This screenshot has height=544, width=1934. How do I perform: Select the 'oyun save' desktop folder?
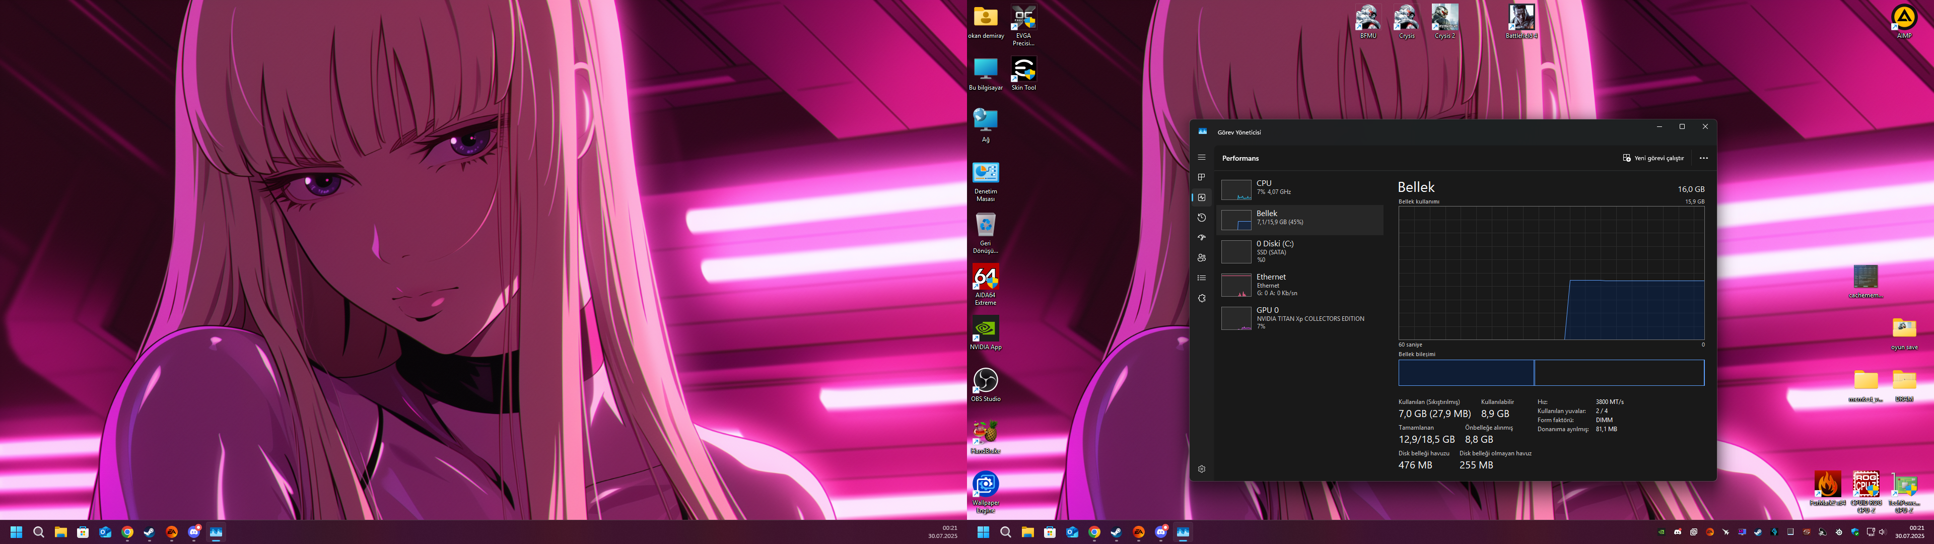[x=1904, y=334]
